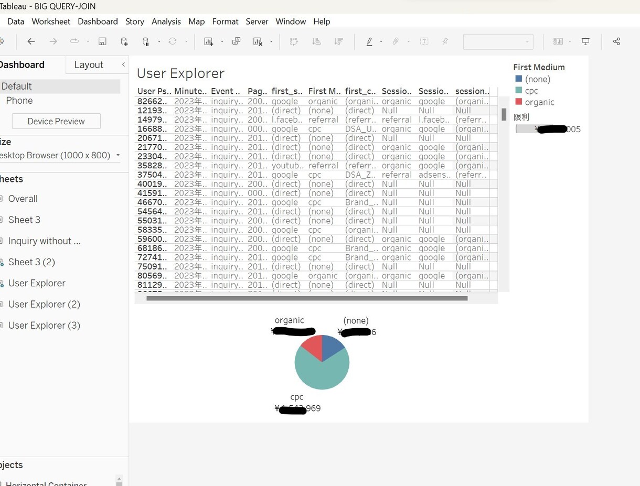Open the Data menu
Image resolution: width=640 pixels, height=486 pixels.
click(x=16, y=21)
